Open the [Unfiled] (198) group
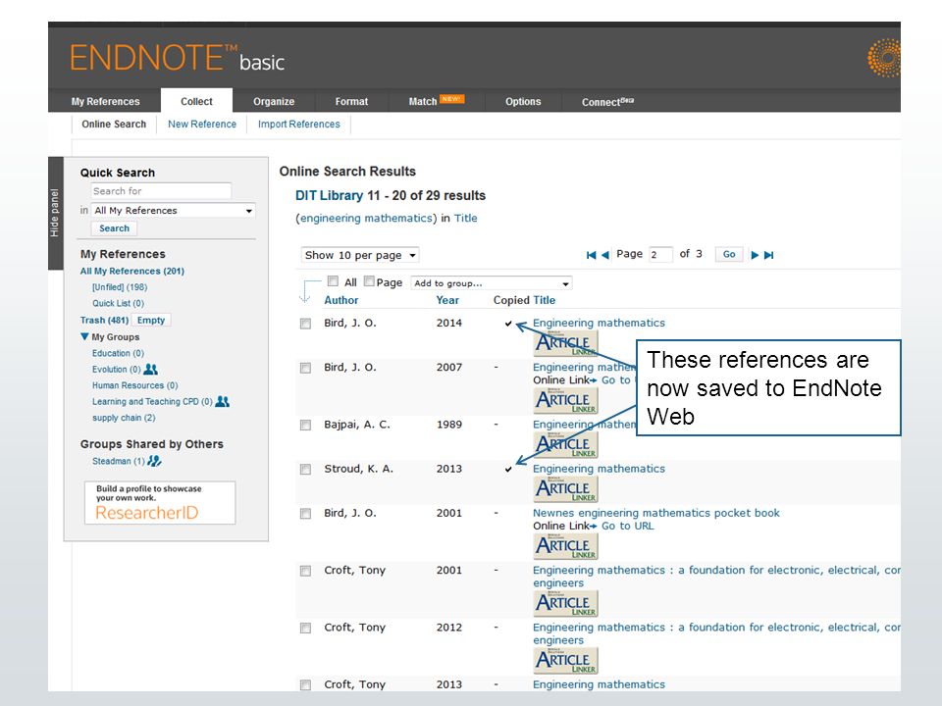Screen dimensions: 942x706 tap(120, 287)
